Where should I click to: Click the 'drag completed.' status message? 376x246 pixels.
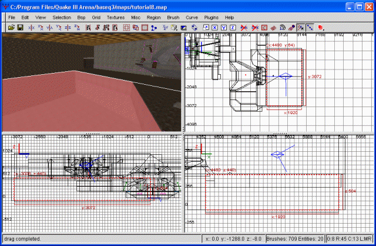(x=22, y=239)
